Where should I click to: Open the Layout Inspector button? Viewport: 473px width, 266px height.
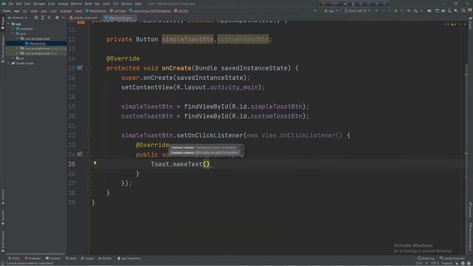(452, 259)
